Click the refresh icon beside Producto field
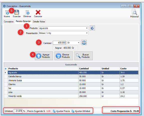This screenshot has width=144, height=116. click(92, 28)
